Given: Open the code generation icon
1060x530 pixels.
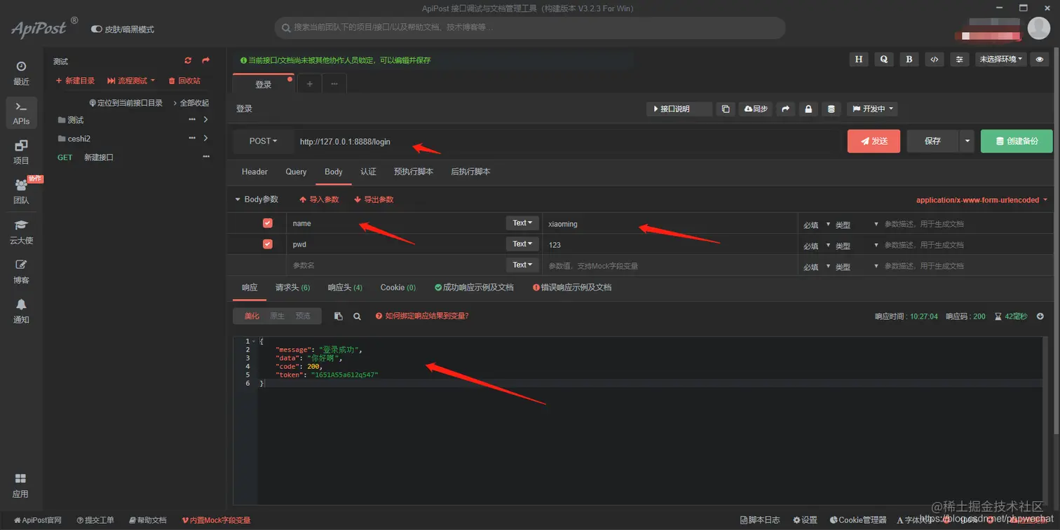Looking at the screenshot, I should (x=935, y=60).
